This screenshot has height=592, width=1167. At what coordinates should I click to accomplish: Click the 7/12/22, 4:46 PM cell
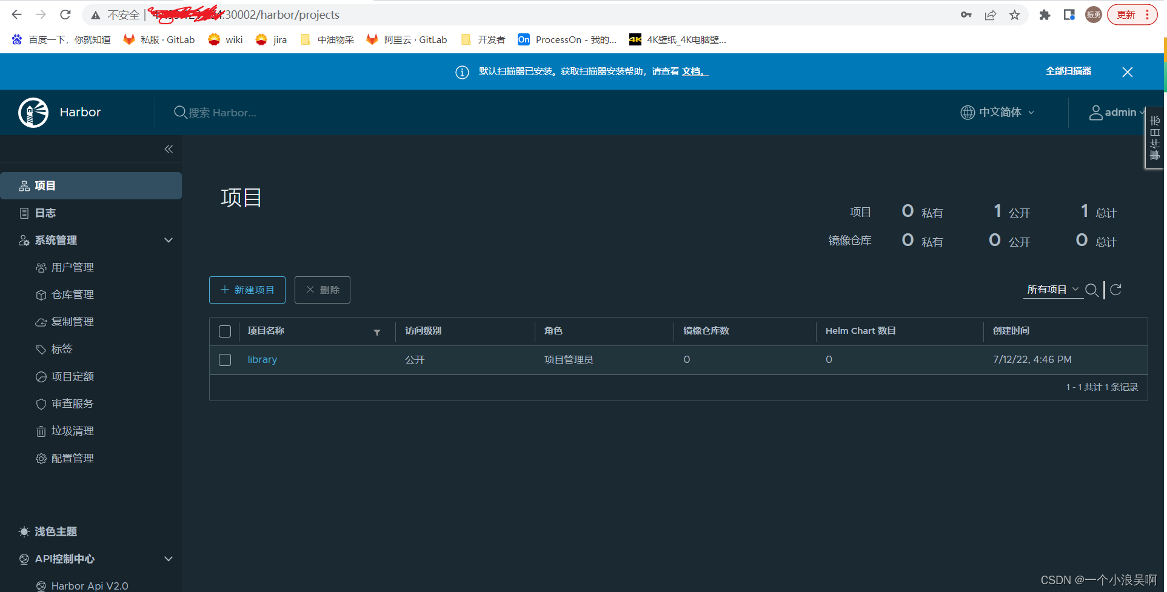1032,359
